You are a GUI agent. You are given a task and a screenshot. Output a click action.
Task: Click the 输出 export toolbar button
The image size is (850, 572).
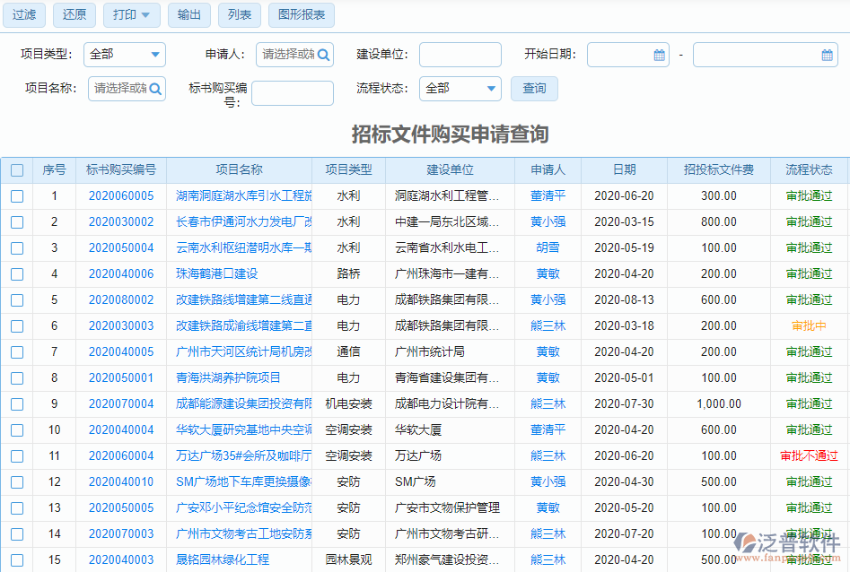[188, 15]
